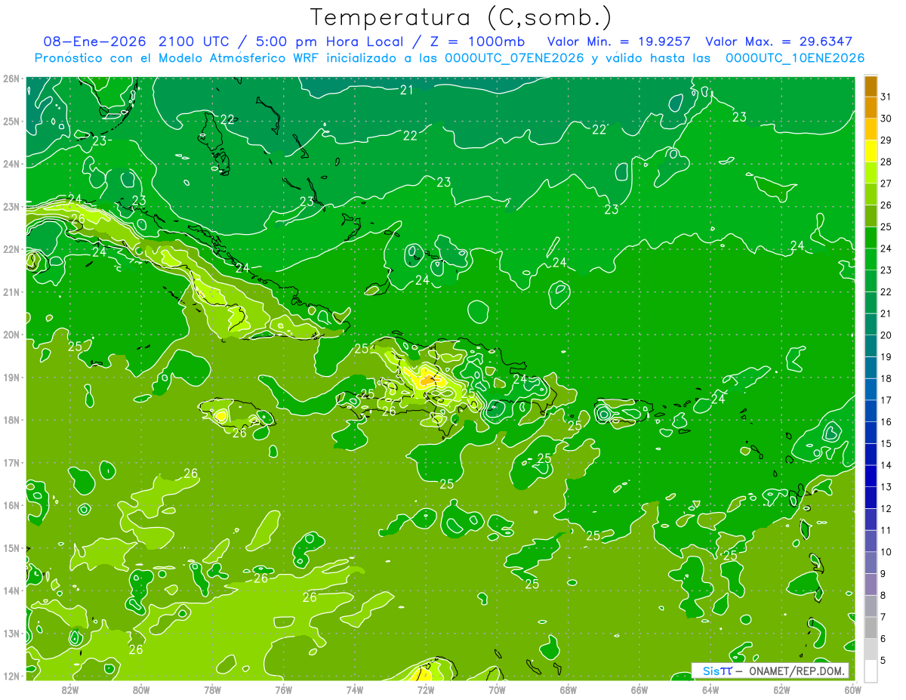
Task: Click the "82W" longitude axis label
Action: coord(70,689)
